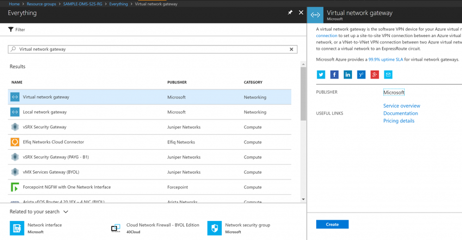The width and height of the screenshot is (462, 240).
Task: Open the Network interface related item
Action: 36,228
